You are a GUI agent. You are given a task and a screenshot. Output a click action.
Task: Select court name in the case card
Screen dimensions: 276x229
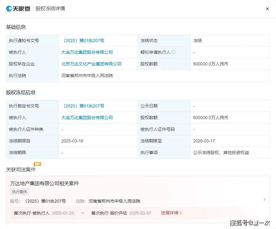pos(114,201)
